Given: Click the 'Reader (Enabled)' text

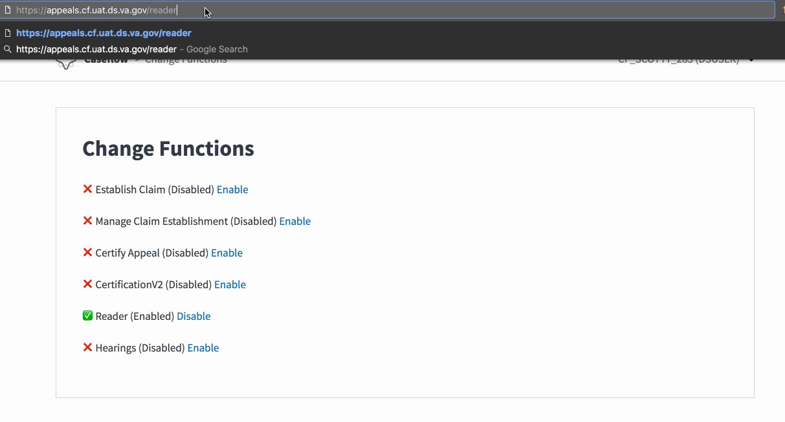Looking at the screenshot, I should click(135, 316).
